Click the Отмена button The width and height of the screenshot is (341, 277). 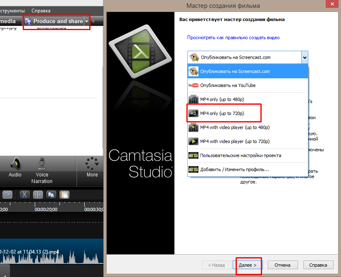tap(282, 265)
